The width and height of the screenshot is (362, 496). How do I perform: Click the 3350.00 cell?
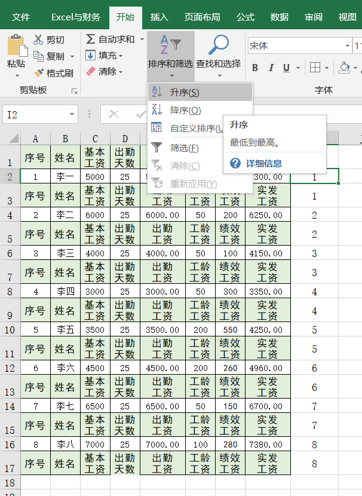(x=268, y=292)
